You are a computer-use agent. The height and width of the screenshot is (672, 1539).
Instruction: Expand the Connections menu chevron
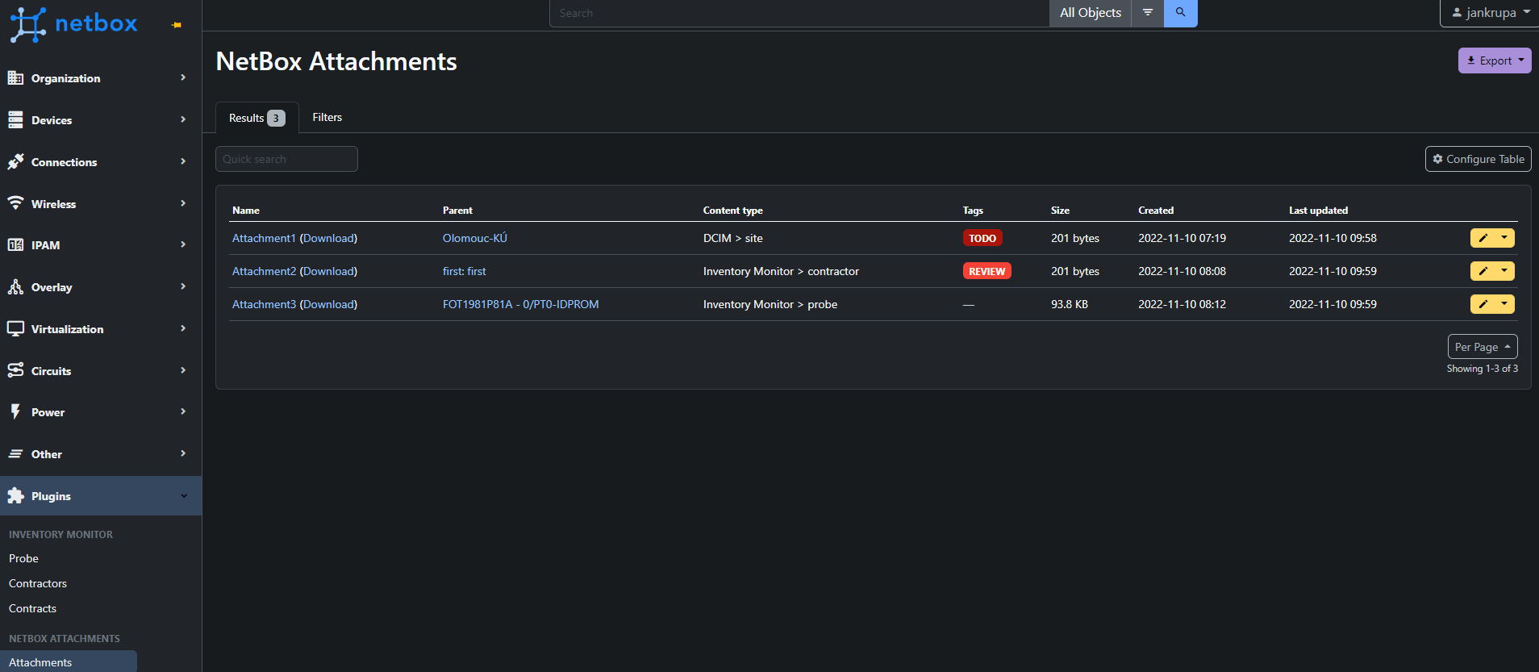click(183, 161)
